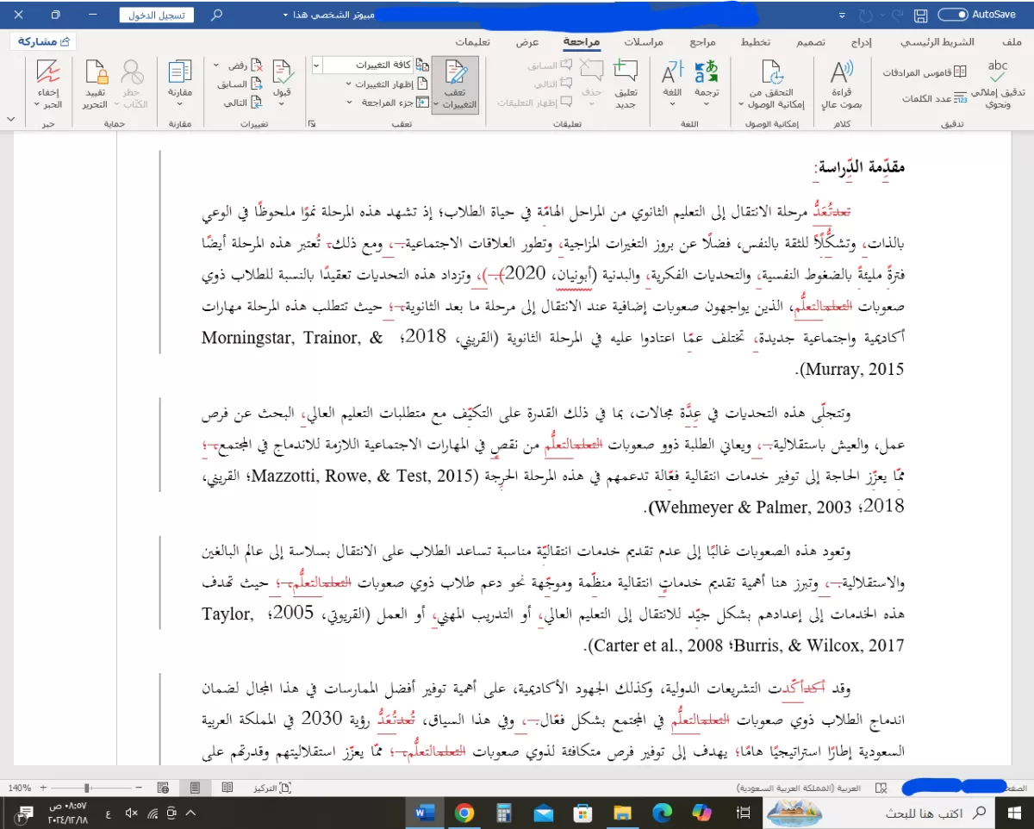Open the File (ملف) tab
The height and width of the screenshot is (829, 1034).
[1012, 42]
